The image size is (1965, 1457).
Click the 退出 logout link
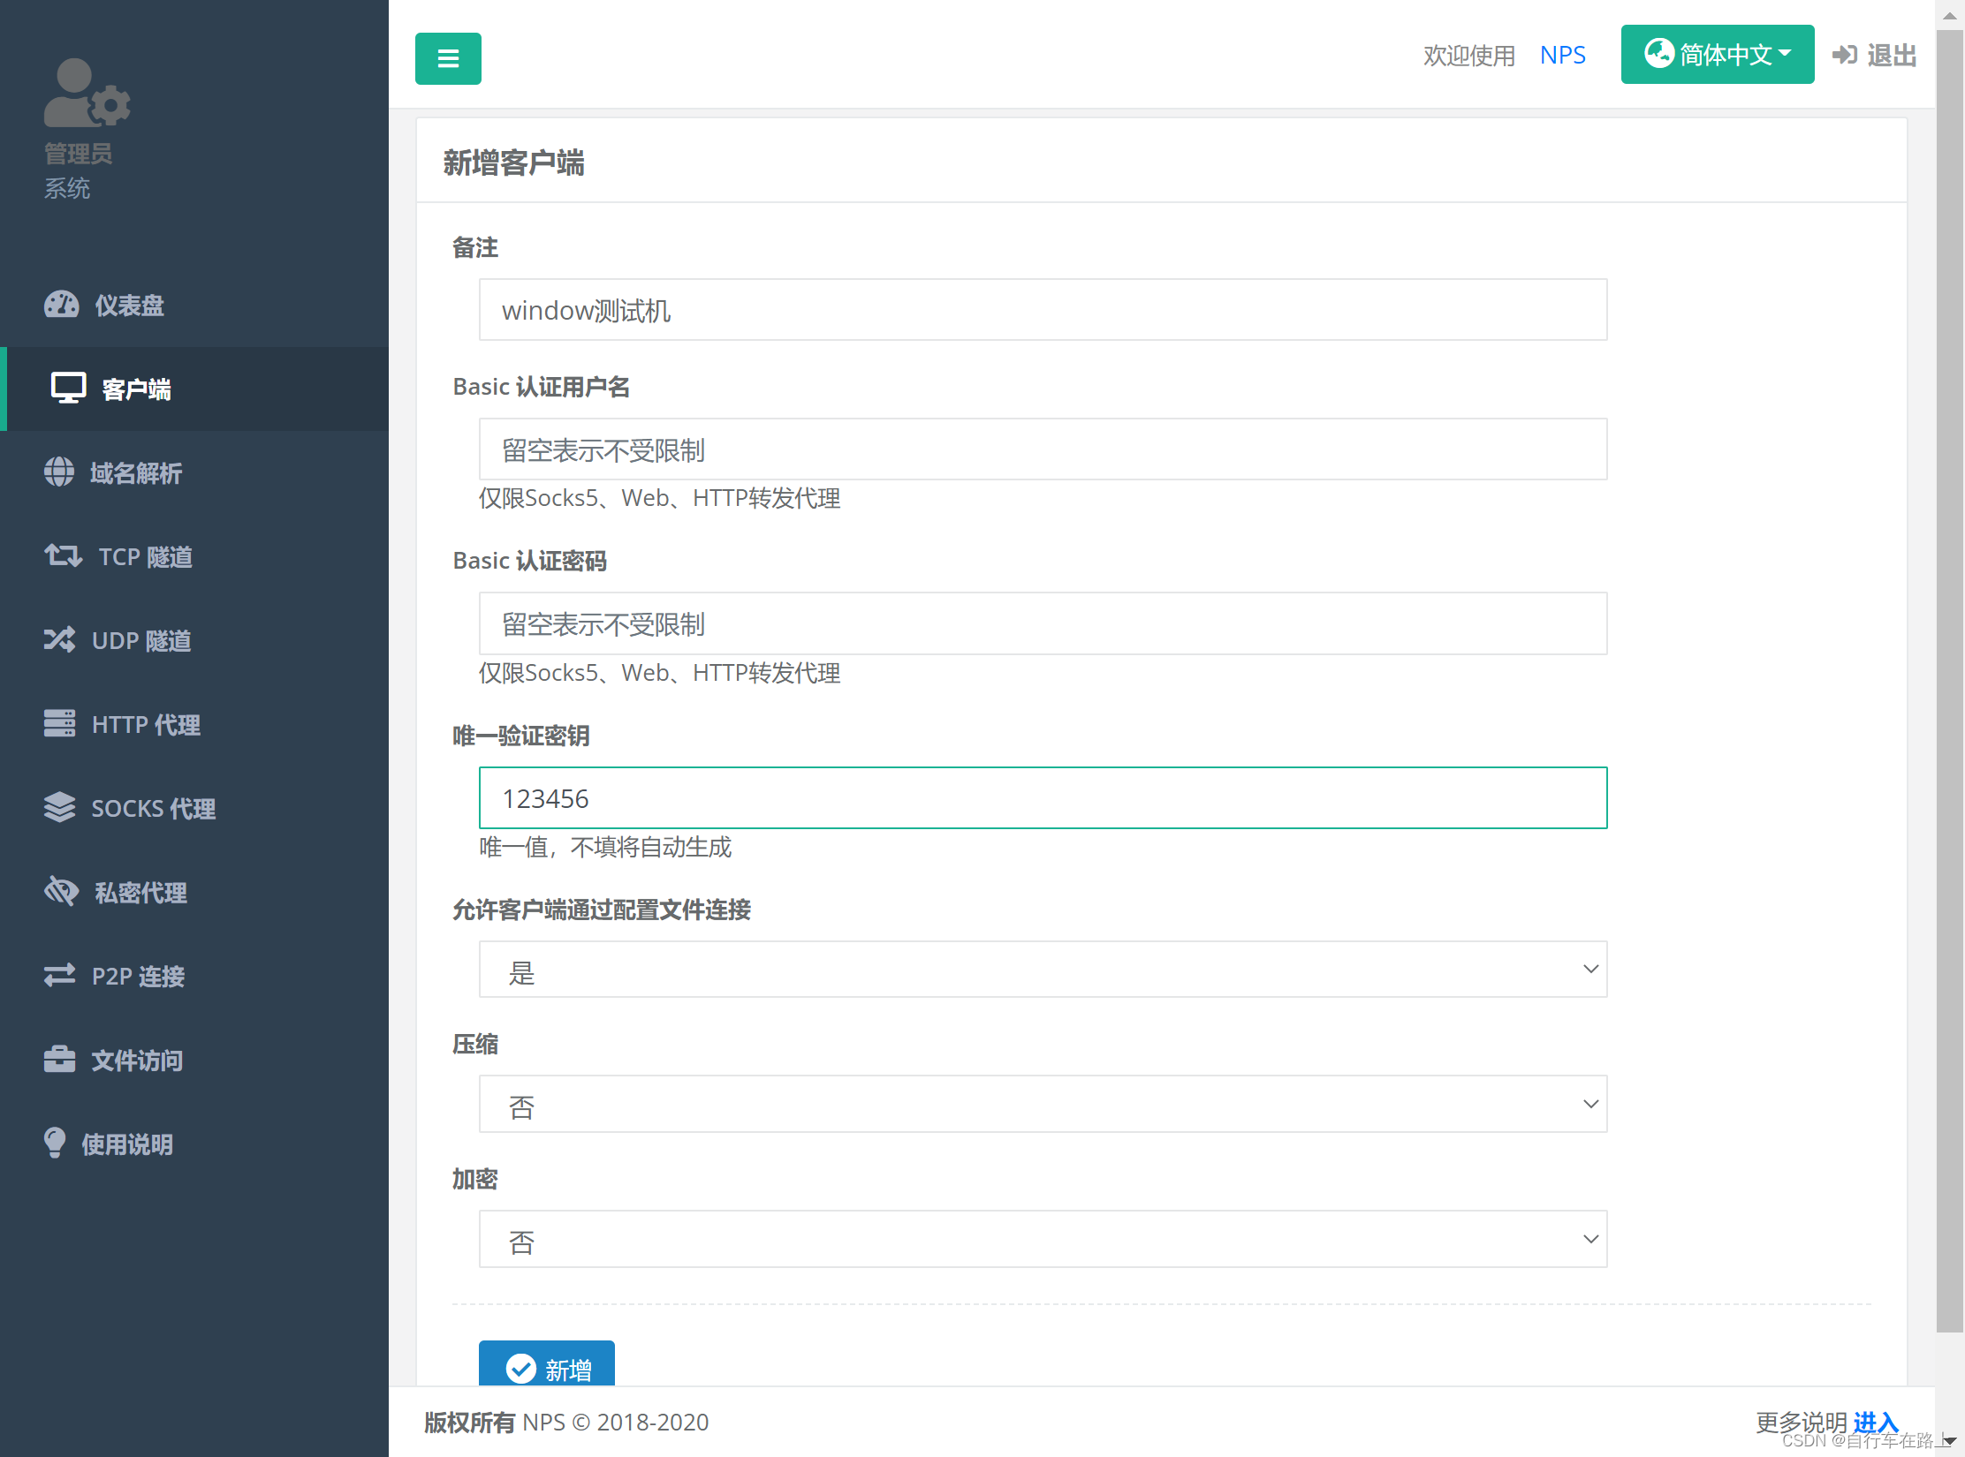click(x=1875, y=55)
